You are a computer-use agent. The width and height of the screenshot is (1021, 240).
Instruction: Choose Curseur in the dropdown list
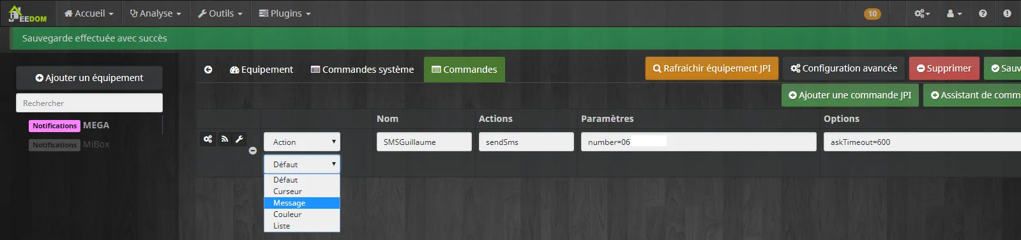(x=302, y=191)
